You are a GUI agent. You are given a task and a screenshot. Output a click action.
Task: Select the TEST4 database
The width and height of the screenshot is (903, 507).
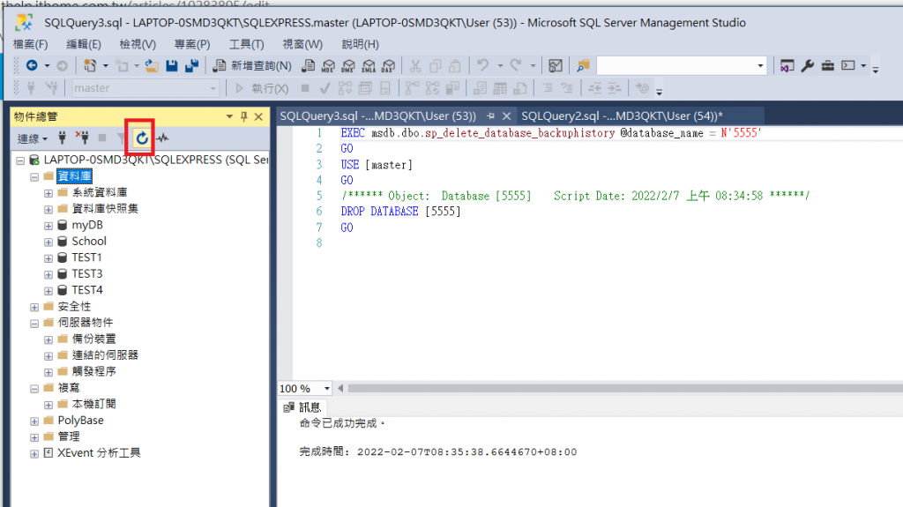87,290
